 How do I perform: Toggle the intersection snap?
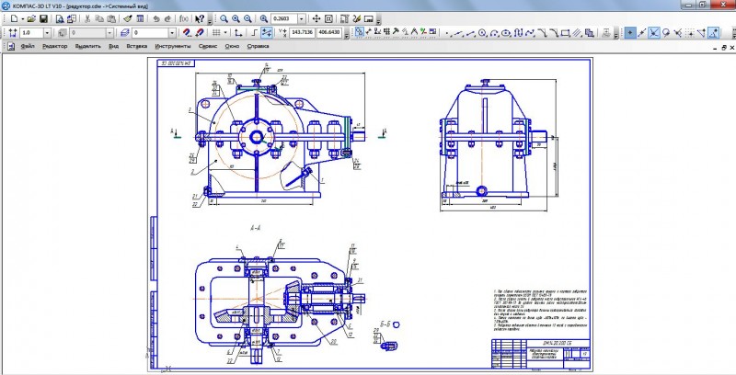pyautogui.click(x=653, y=33)
